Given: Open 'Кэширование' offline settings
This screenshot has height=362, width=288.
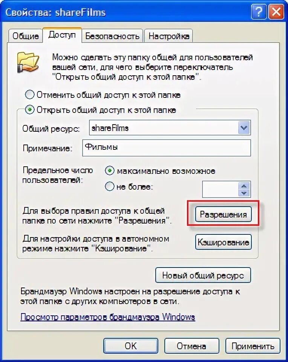Looking at the screenshot, I should [223, 242].
